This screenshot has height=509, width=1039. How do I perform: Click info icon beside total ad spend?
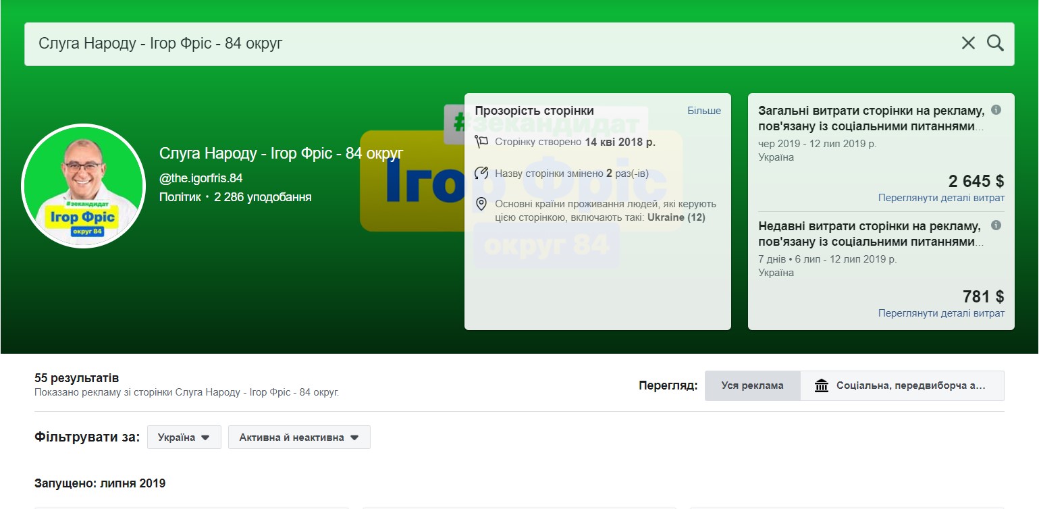(x=996, y=110)
